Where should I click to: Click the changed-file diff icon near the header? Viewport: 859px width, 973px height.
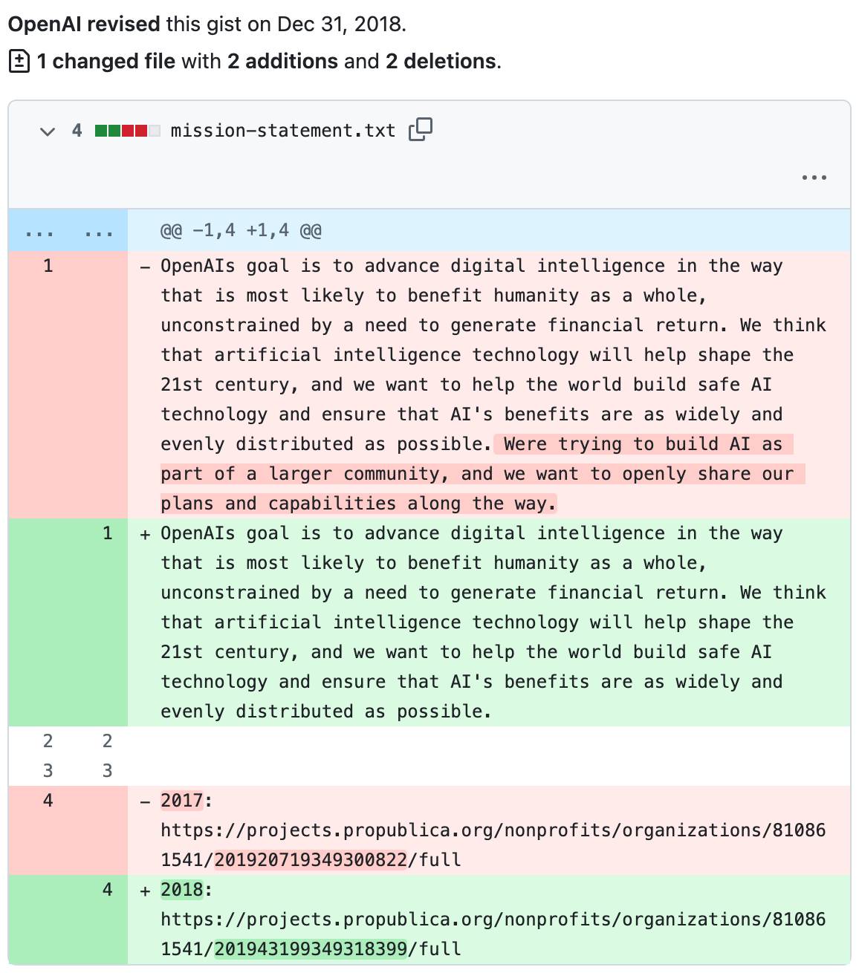pos(19,61)
